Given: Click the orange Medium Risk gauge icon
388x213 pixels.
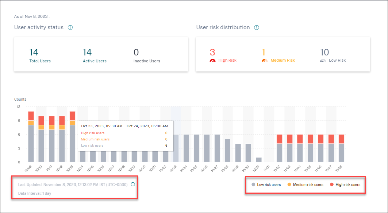Looking at the screenshot, I should (x=265, y=61).
